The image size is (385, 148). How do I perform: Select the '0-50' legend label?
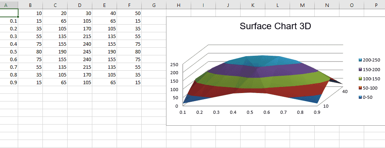tap(368, 97)
